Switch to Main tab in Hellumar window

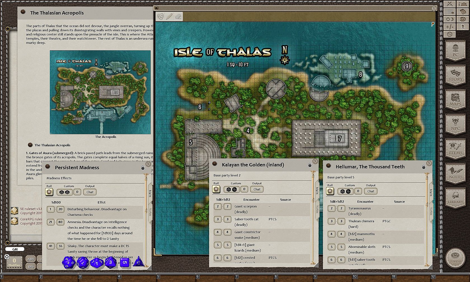(x=431, y=192)
